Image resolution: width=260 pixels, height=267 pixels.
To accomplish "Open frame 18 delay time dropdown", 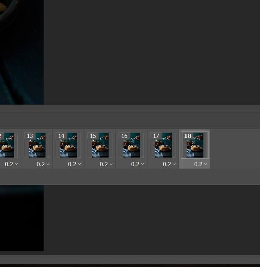I will (x=201, y=164).
